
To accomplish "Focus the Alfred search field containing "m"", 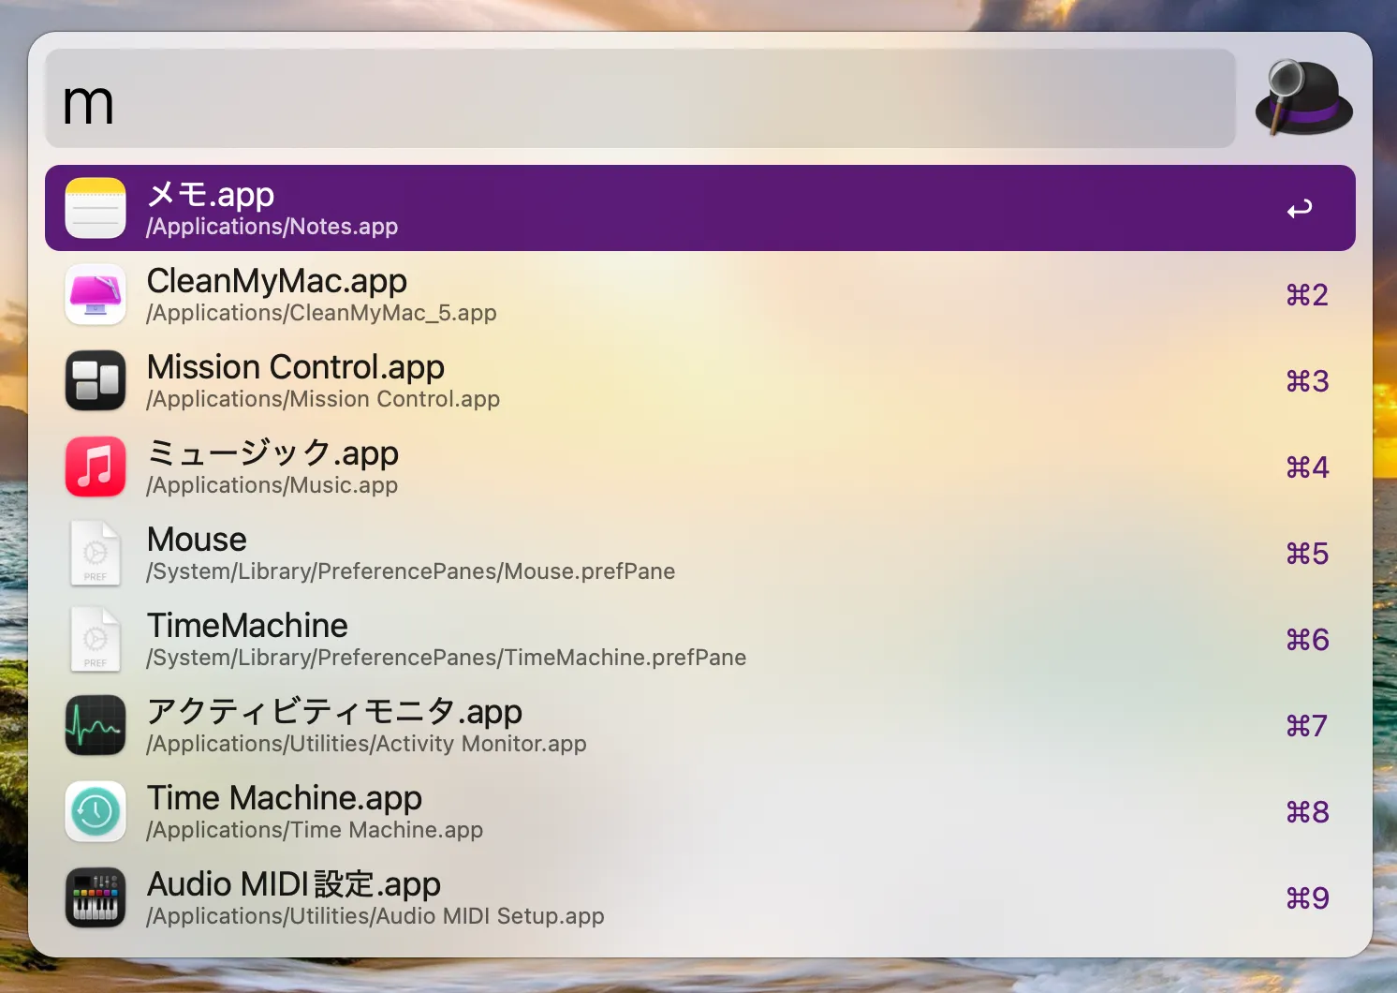I will click(640, 98).
